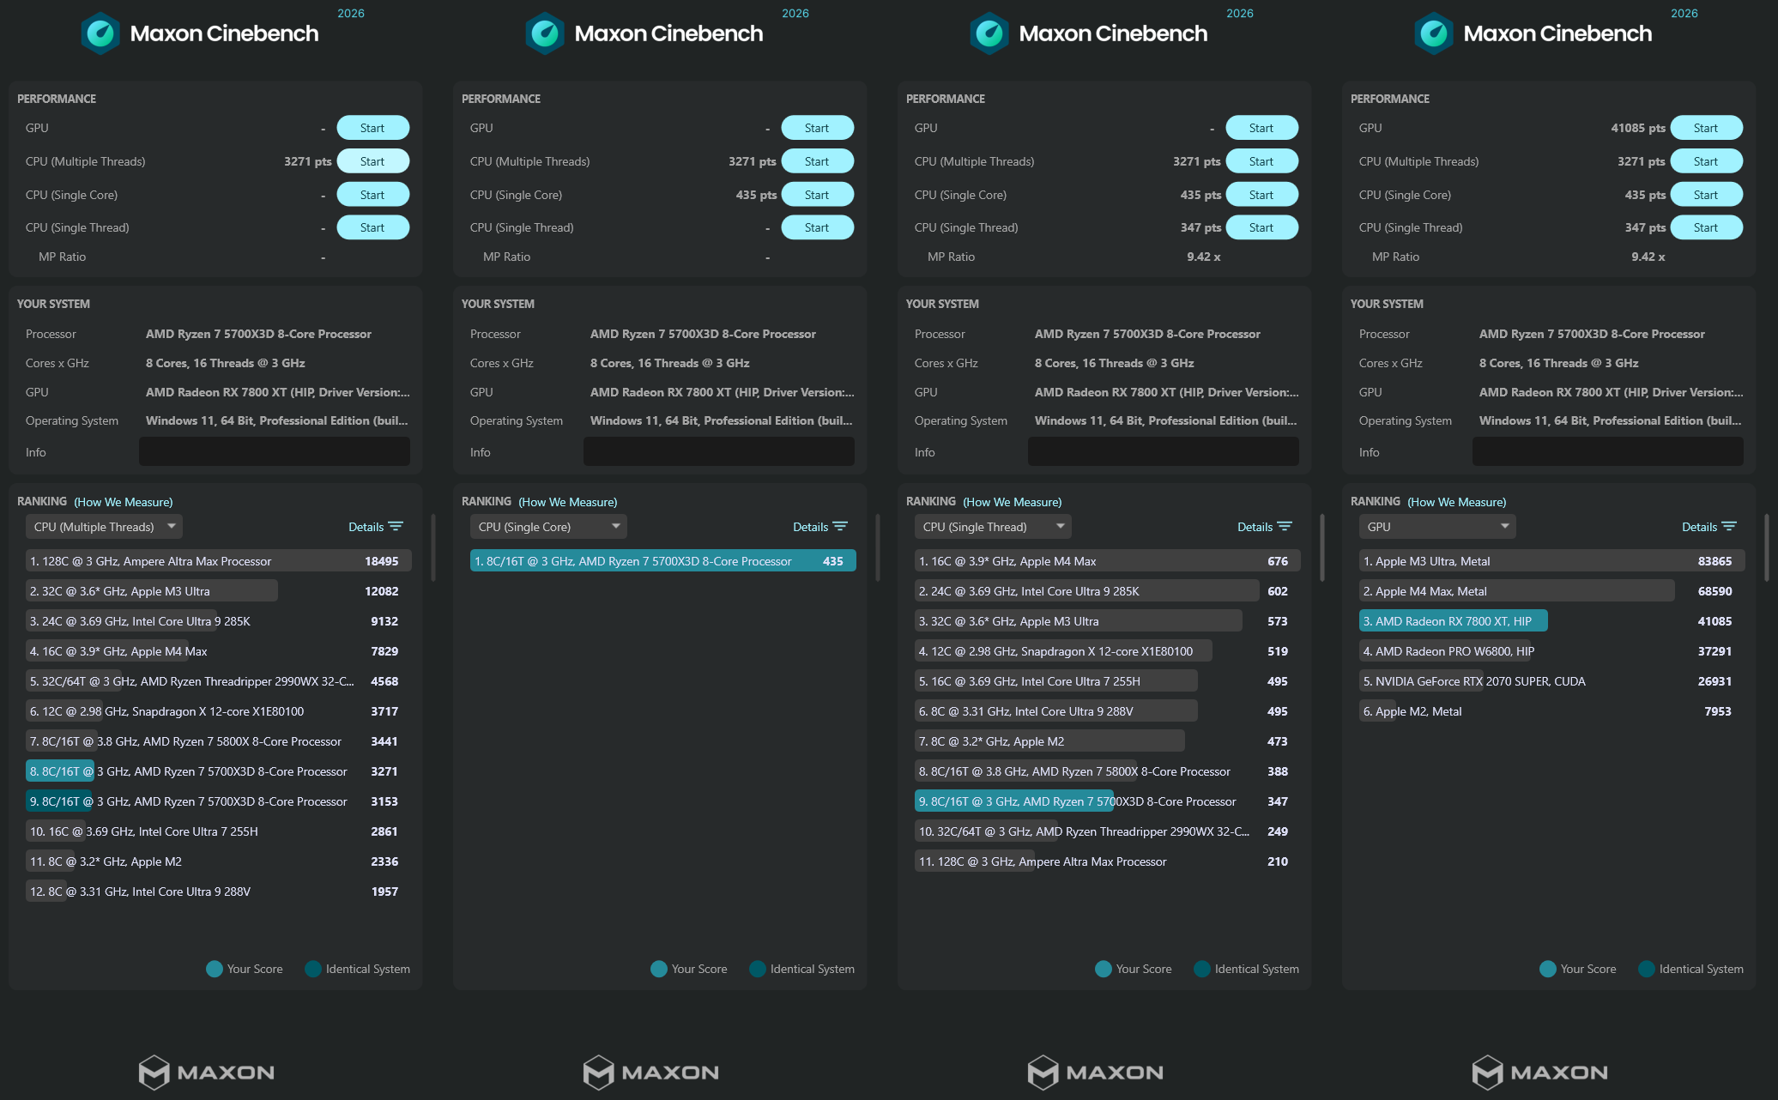1778x1100 pixels.
Task: Click Cinebench logo icon in third window
Action: [x=989, y=33]
